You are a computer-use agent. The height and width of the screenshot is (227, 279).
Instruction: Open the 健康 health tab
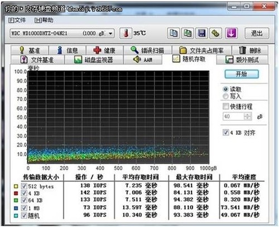point(104,50)
